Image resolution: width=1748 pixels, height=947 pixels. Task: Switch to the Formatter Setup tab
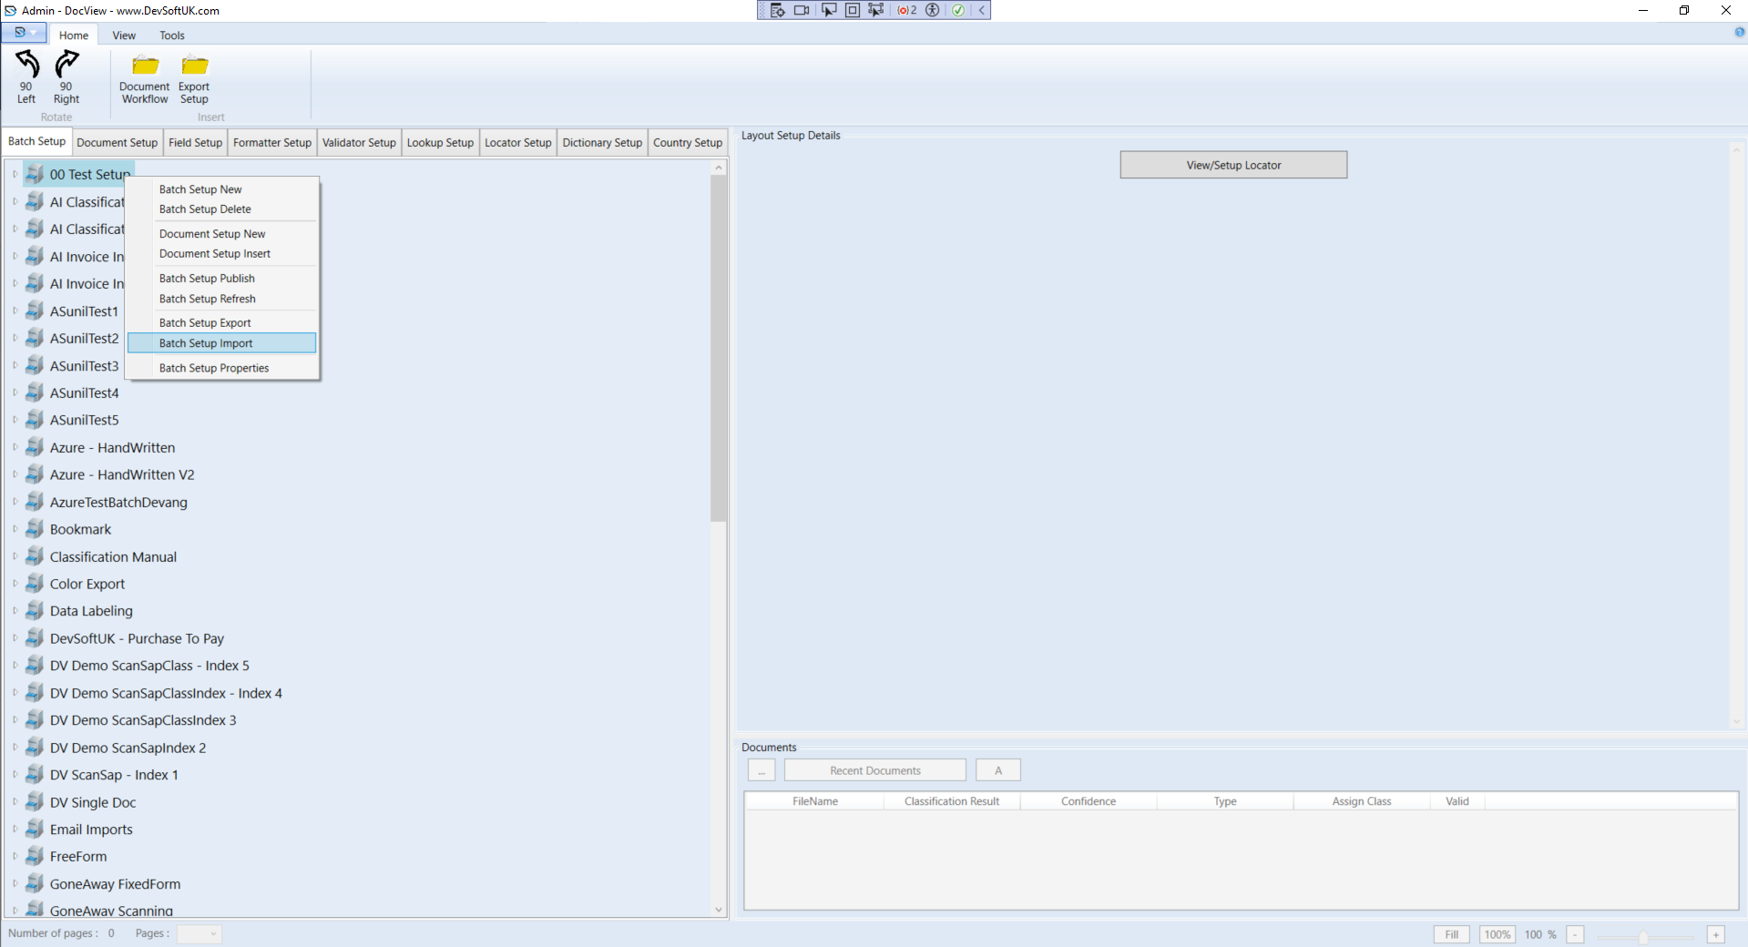[x=271, y=143]
